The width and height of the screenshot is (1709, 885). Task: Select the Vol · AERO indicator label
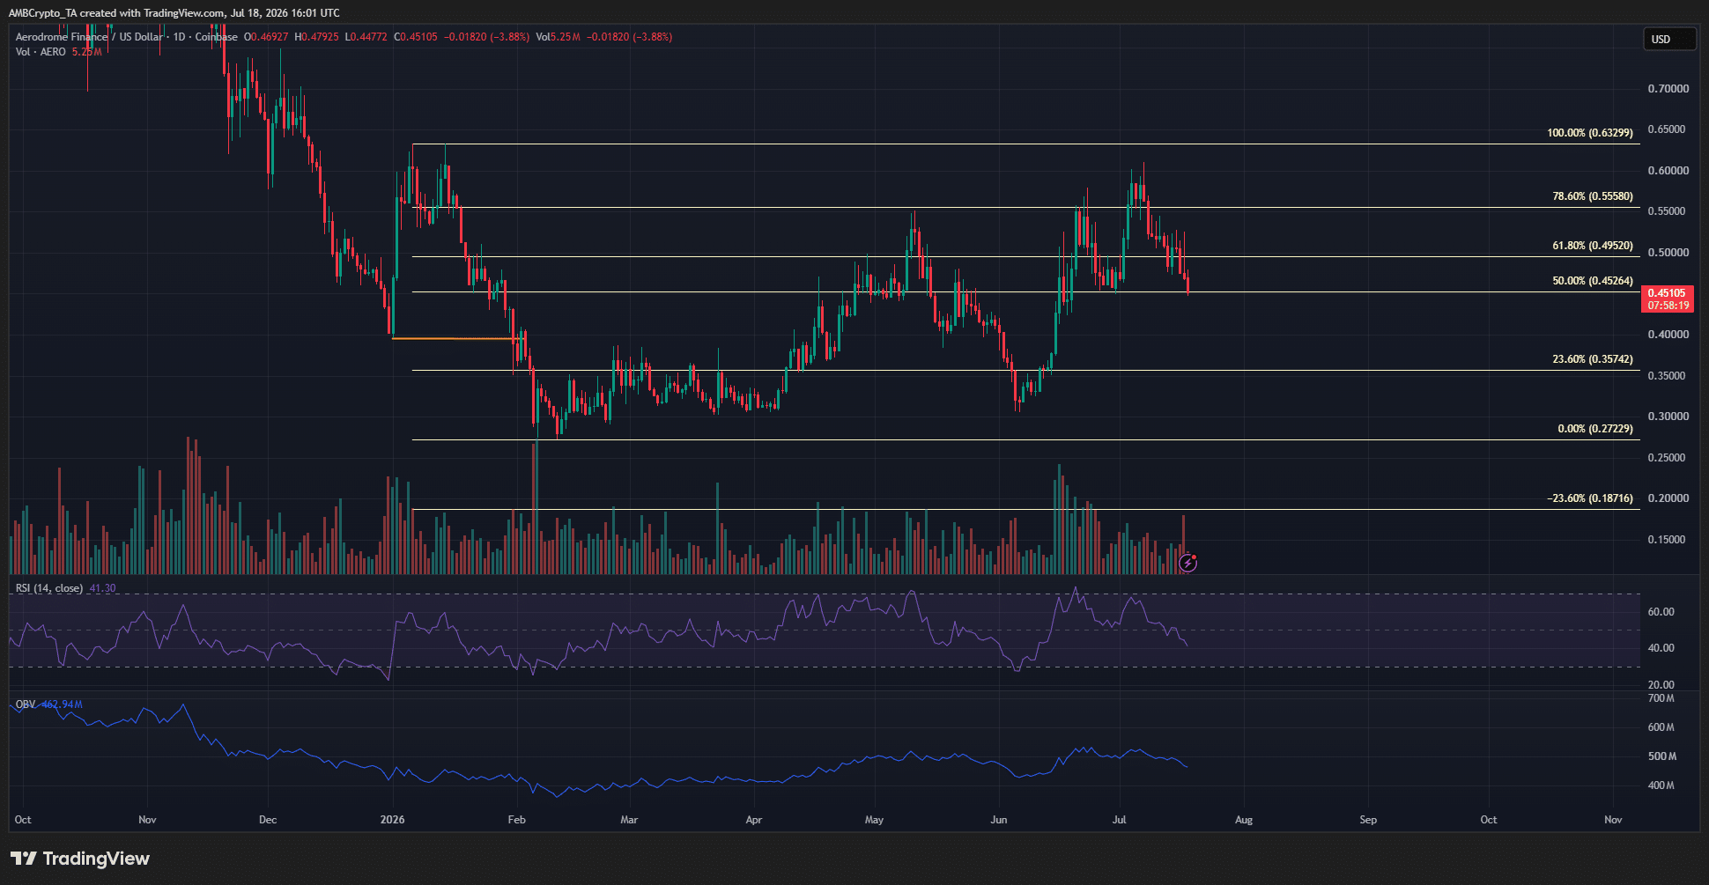[41, 52]
